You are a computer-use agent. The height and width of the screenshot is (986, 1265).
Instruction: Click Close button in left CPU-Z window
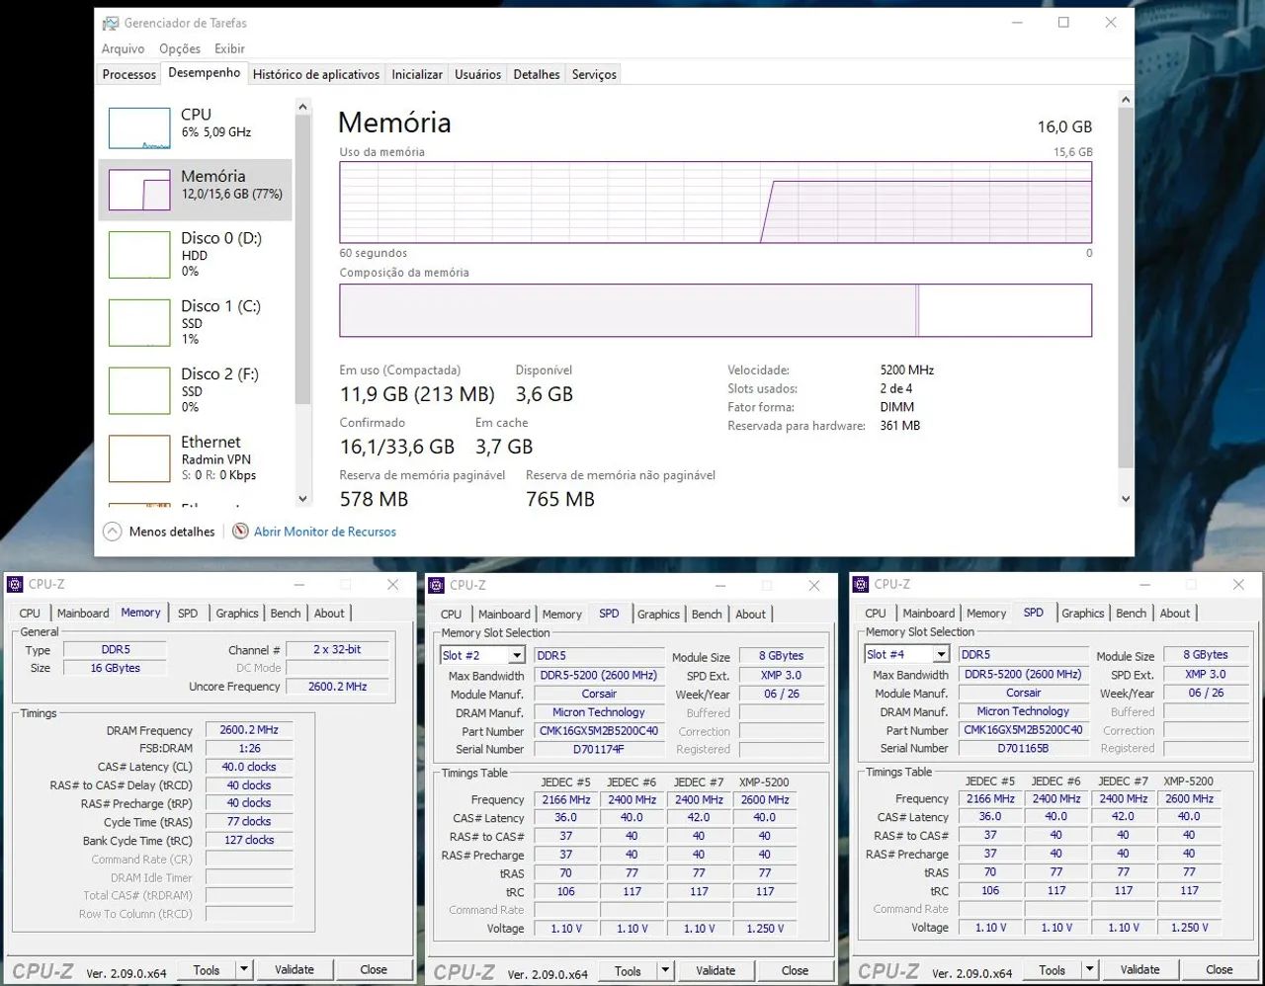coord(374,970)
